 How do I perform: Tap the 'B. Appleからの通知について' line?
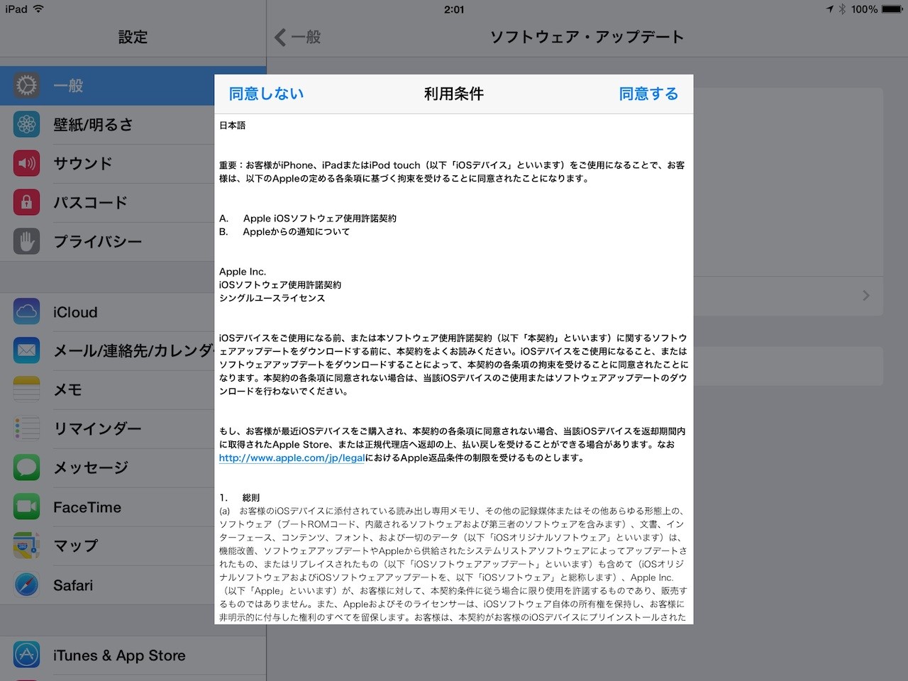(284, 232)
